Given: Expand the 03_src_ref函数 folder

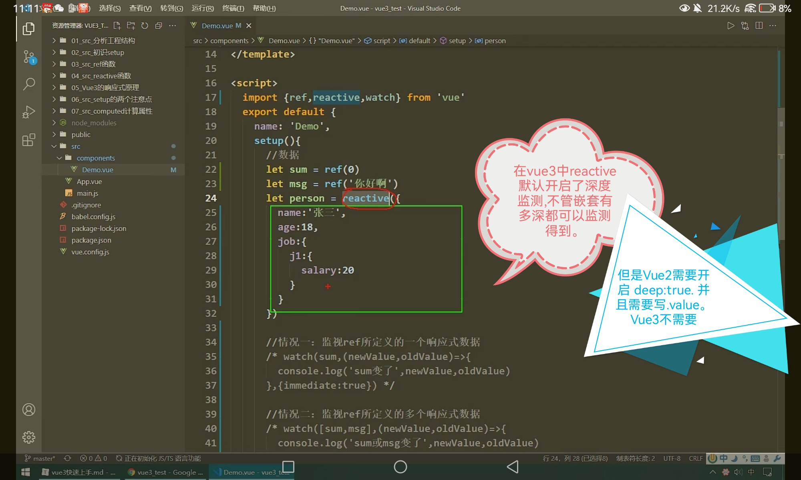Looking at the screenshot, I should pyautogui.click(x=93, y=64).
